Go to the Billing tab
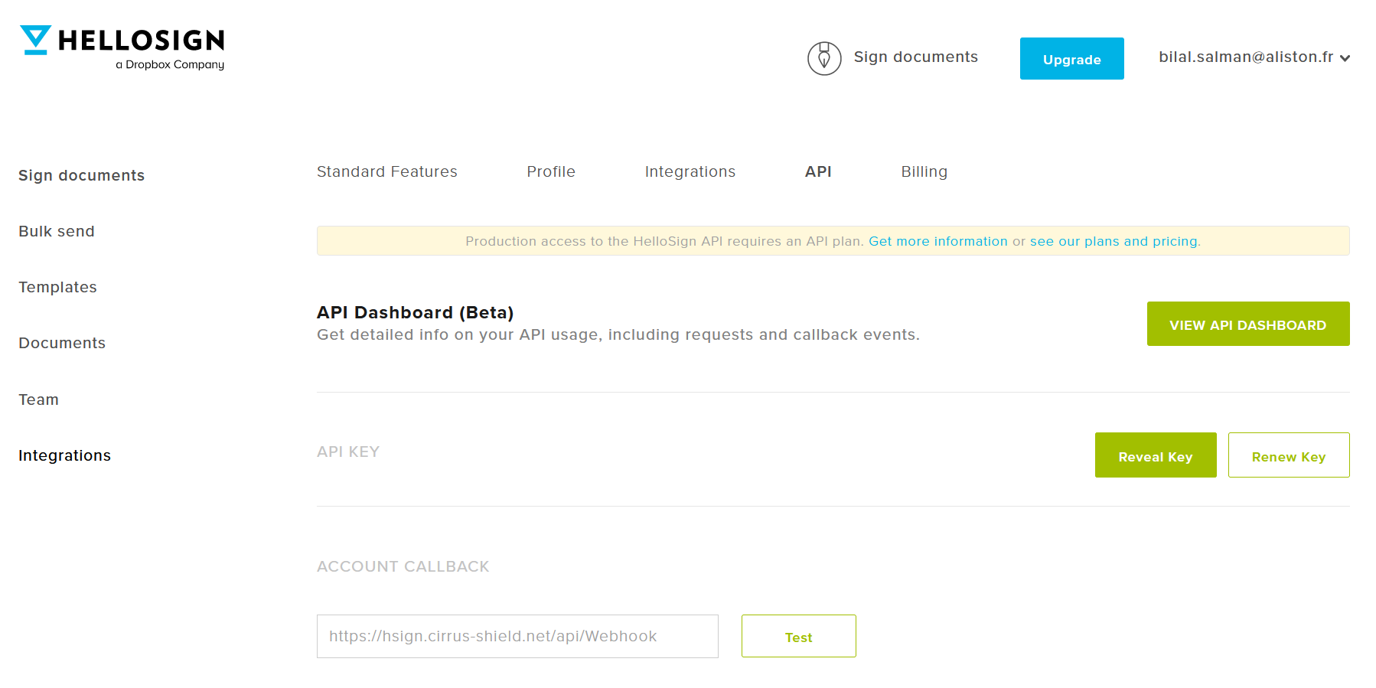Image resolution: width=1376 pixels, height=688 pixels. (924, 172)
